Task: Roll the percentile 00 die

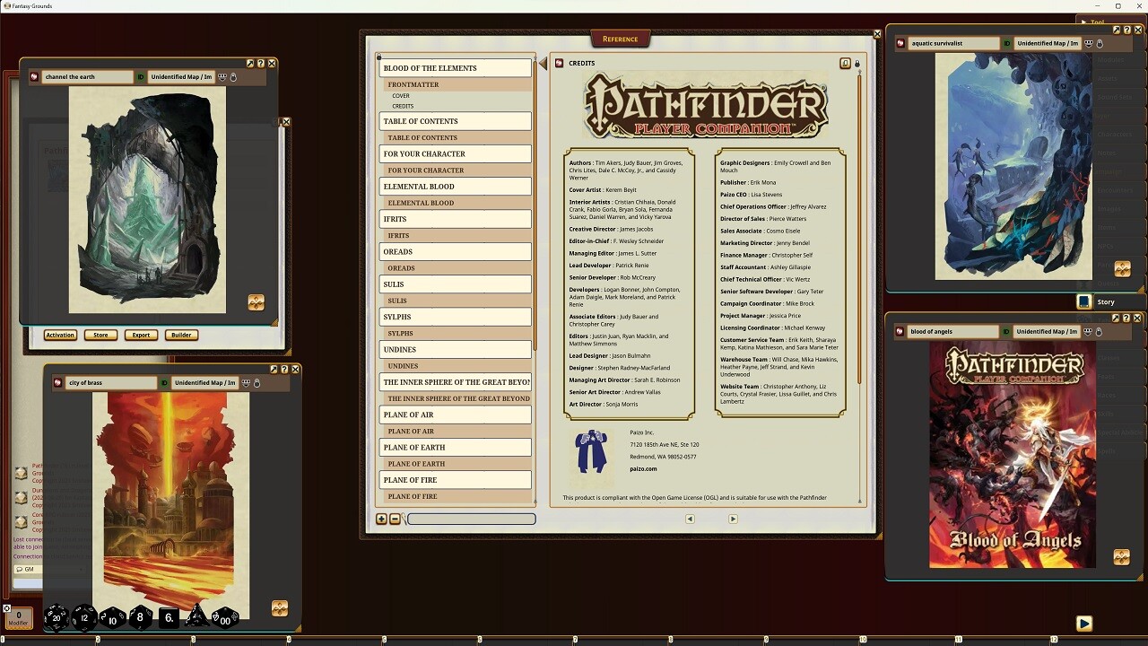Action: click(x=224, y=617)
